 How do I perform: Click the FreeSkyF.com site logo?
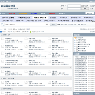[9, 7]
